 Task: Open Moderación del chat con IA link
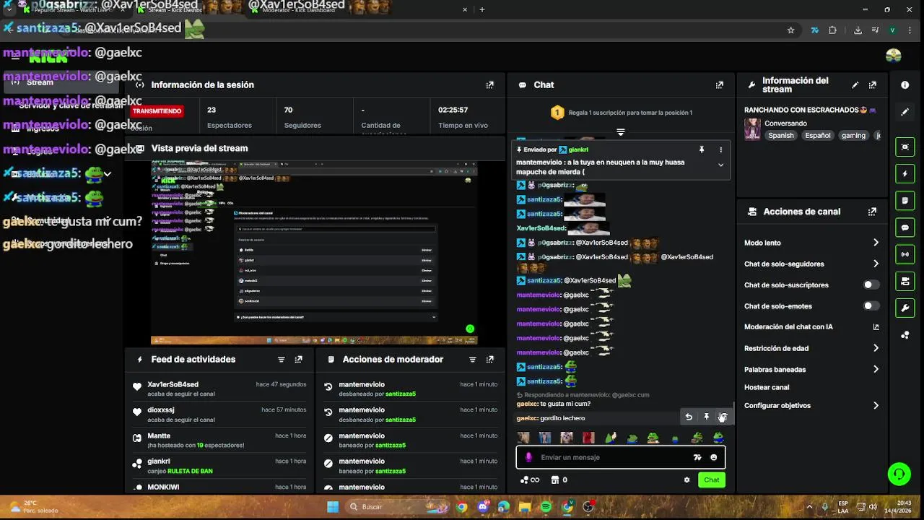(x=811, y=326)
